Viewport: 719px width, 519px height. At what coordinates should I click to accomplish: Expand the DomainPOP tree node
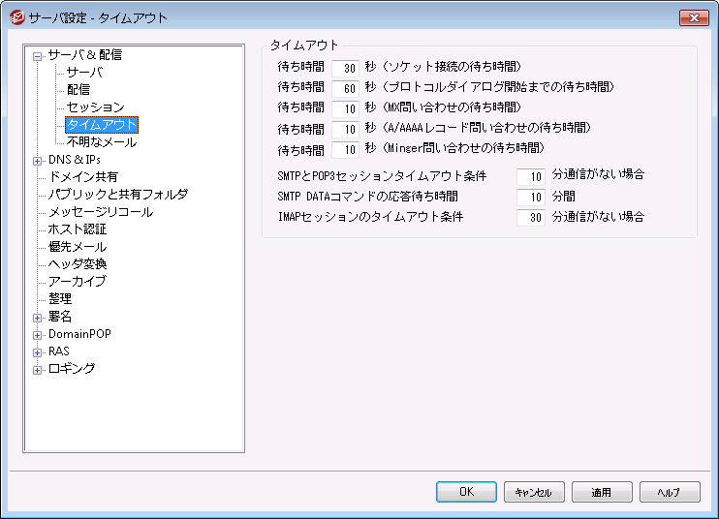coord(38,334)
